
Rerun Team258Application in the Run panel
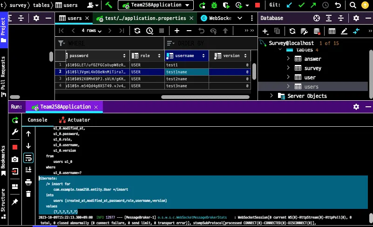click(15, 120)
